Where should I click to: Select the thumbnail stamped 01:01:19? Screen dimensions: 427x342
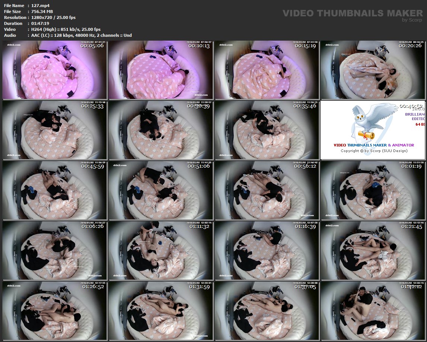[373, 190]
